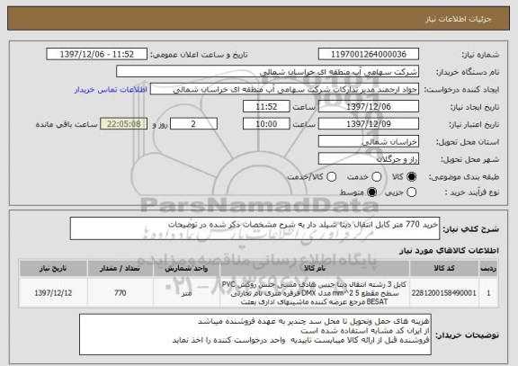Click the remaining days field showing 2
Viewport: 518px width, 366px height.
(193, 124)
